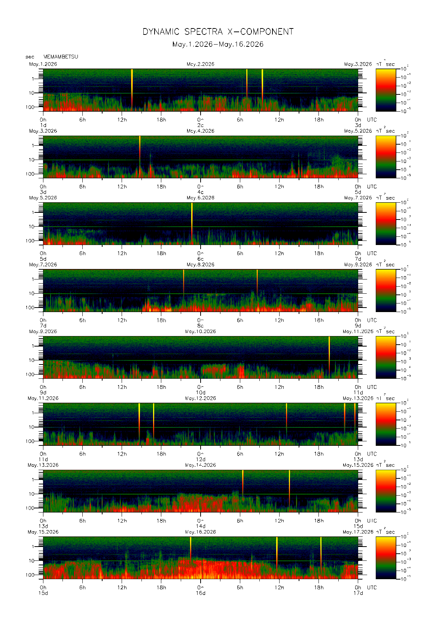
Task: Select the spectrogram panel for May 13–May 15
Action: coord(201,491)
